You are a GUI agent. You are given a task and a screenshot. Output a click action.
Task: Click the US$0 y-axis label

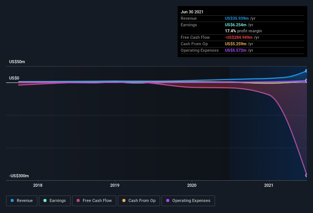point(14,78)
